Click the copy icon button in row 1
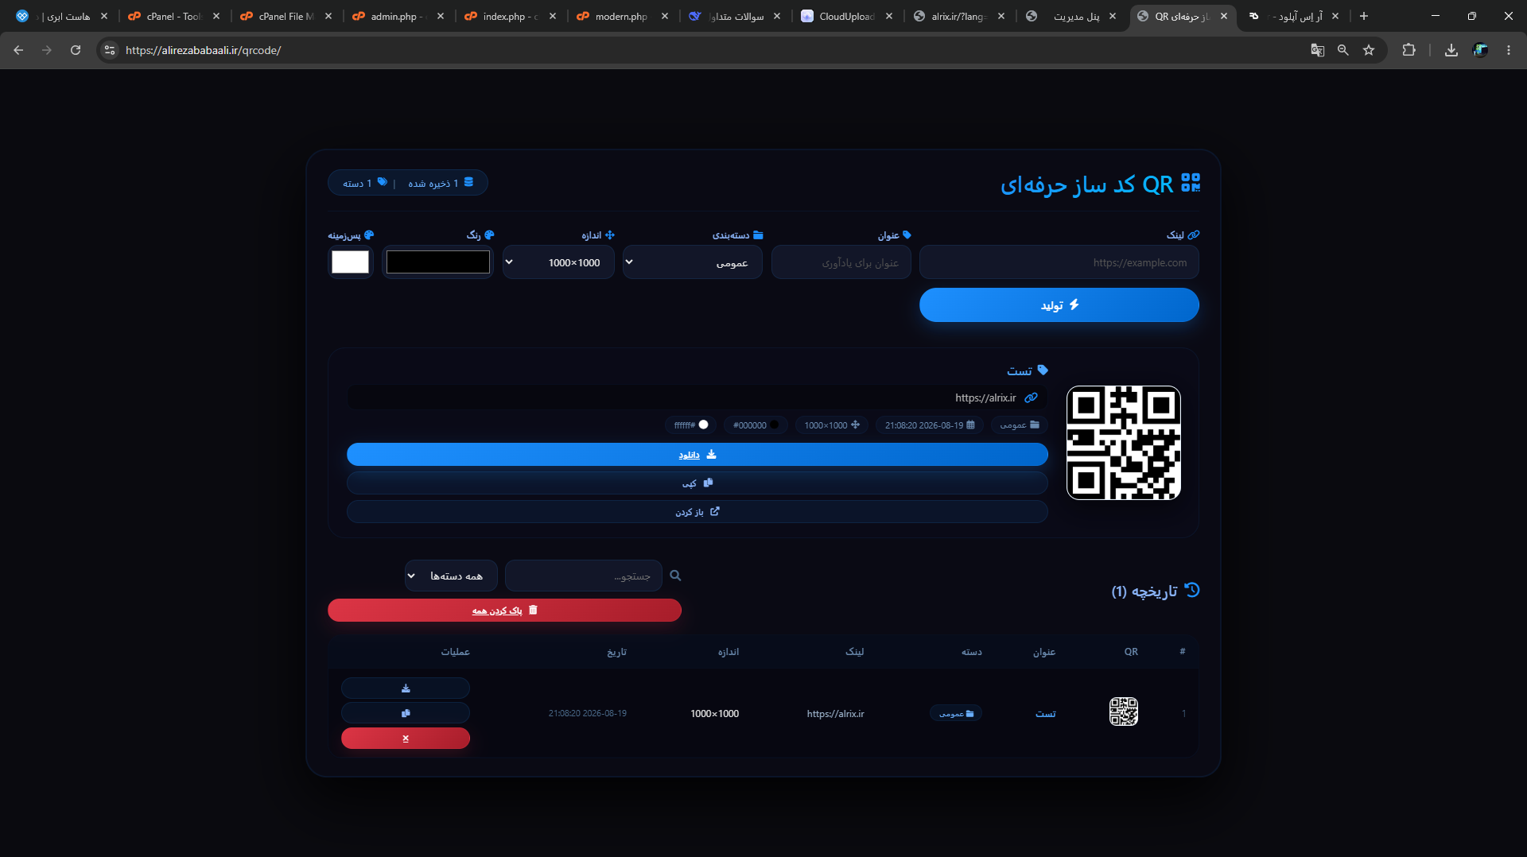This screenshot has height=857, width=1527. [406, 713]
